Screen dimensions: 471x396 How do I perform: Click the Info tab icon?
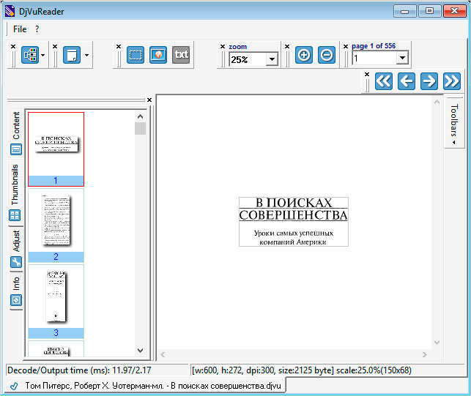pyautogui.click(x=16, y=300)
